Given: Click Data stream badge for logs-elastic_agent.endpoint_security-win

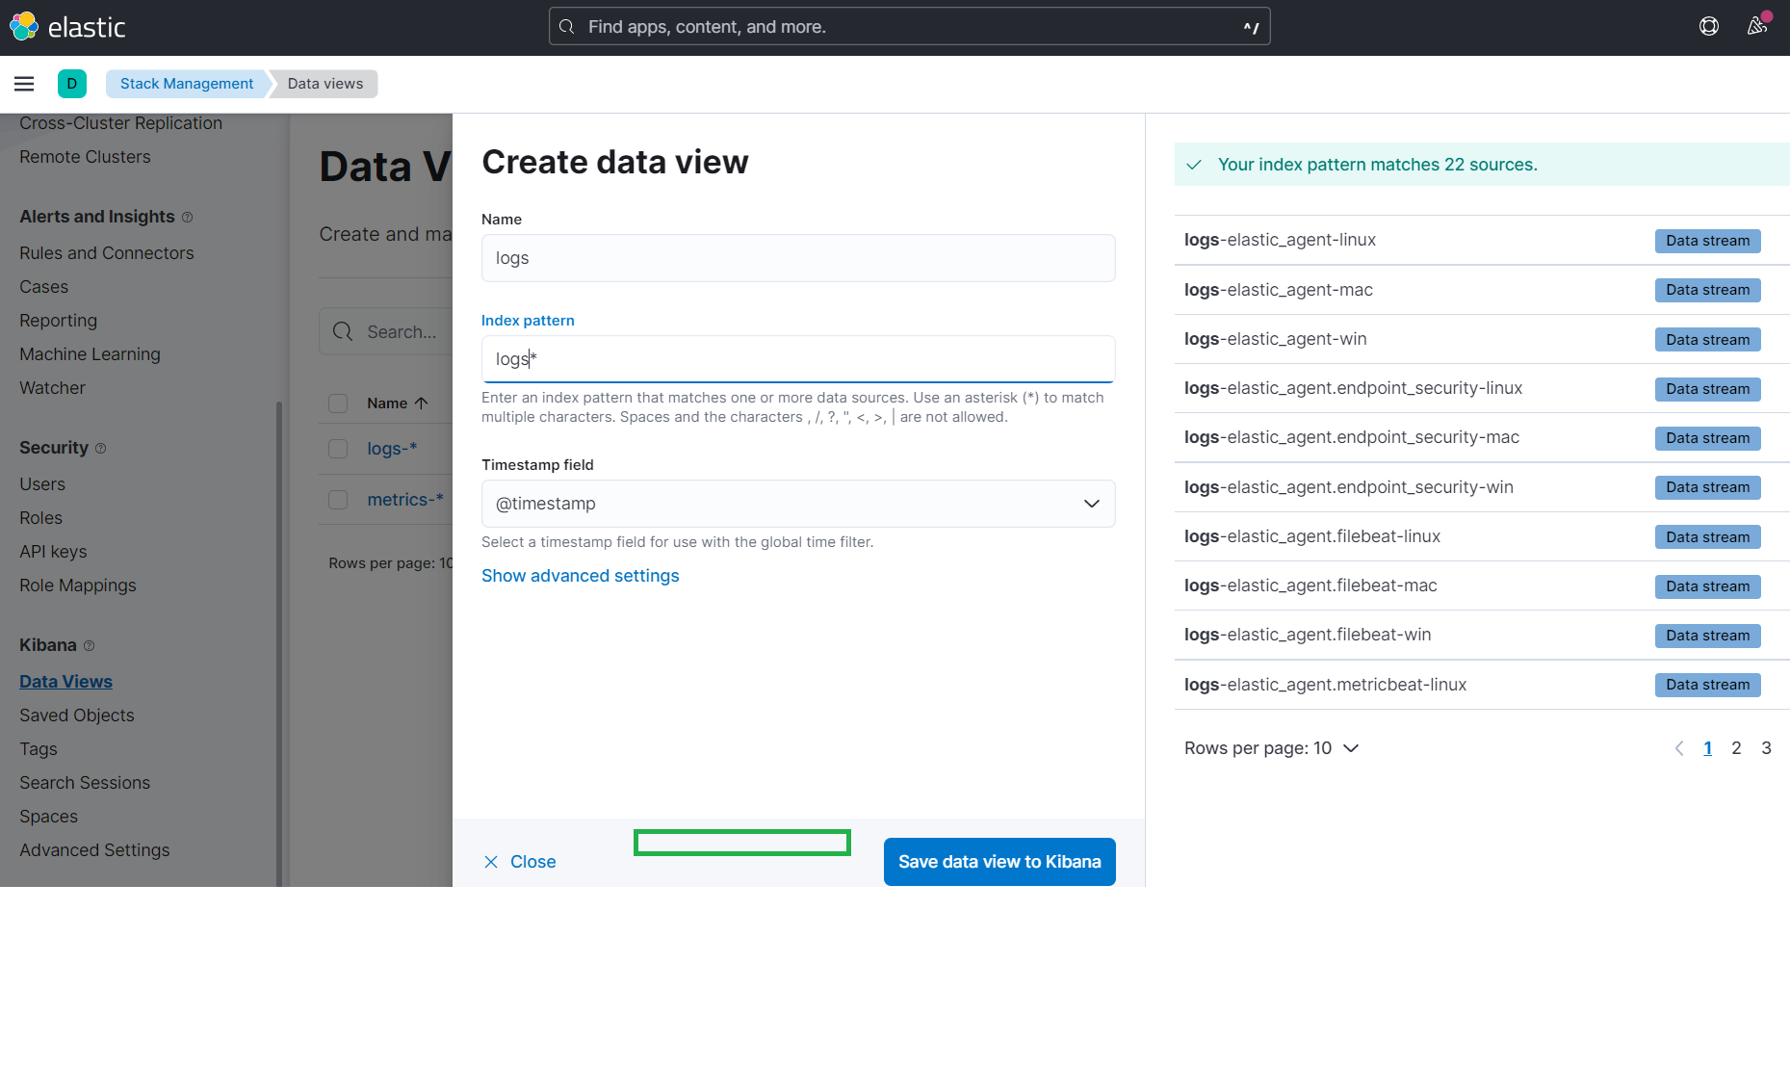Looking at the screenshot, I should (x=1707, y=487).
